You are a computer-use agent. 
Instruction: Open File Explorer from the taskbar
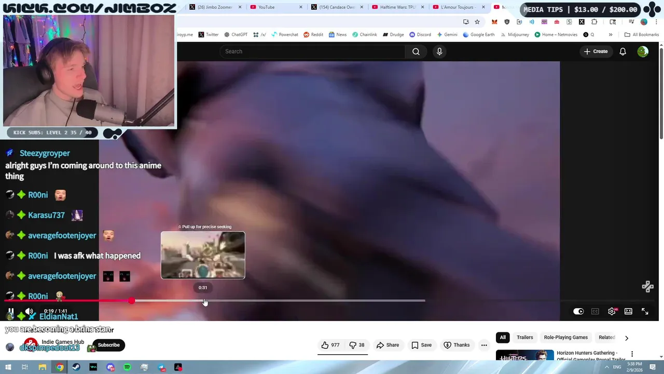pyautogui.click(x=43, y=367)
